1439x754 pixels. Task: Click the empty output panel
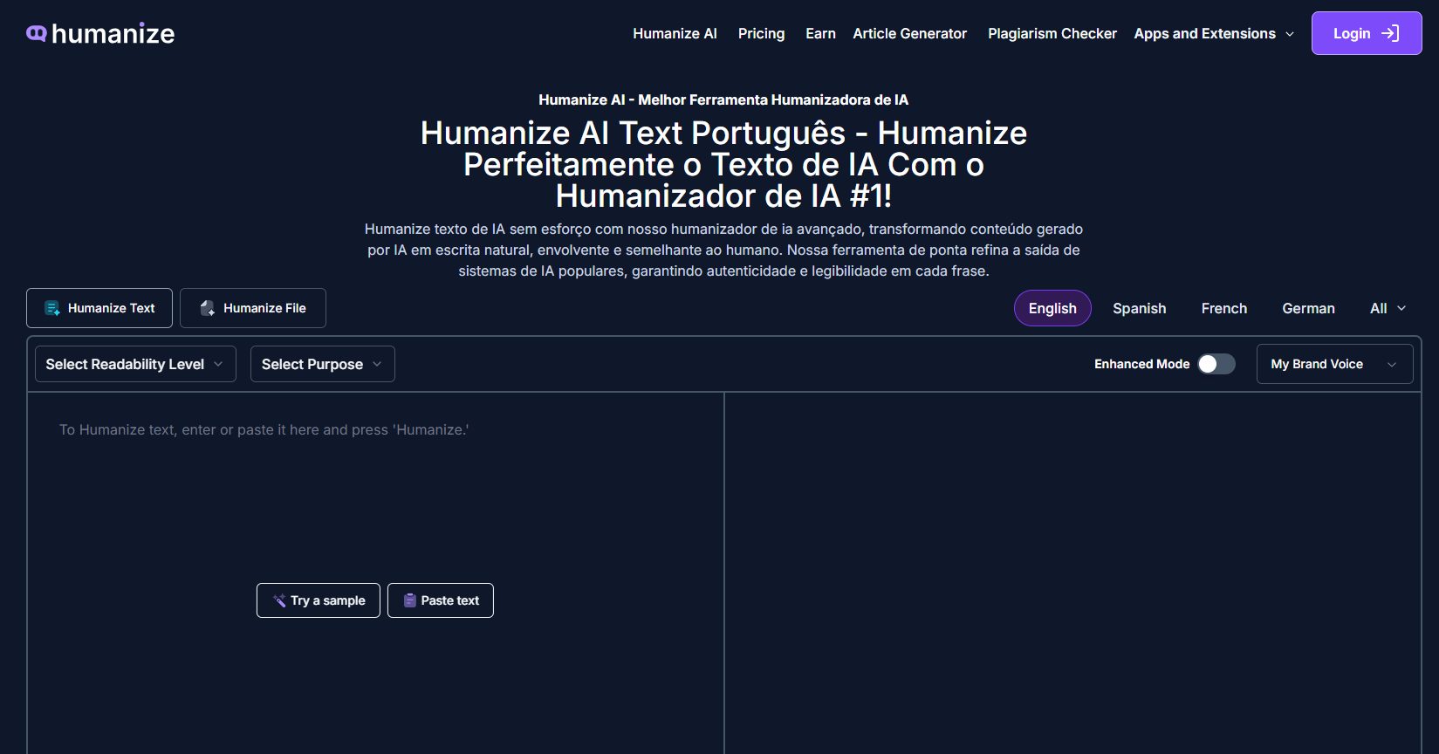point(1072,573)
